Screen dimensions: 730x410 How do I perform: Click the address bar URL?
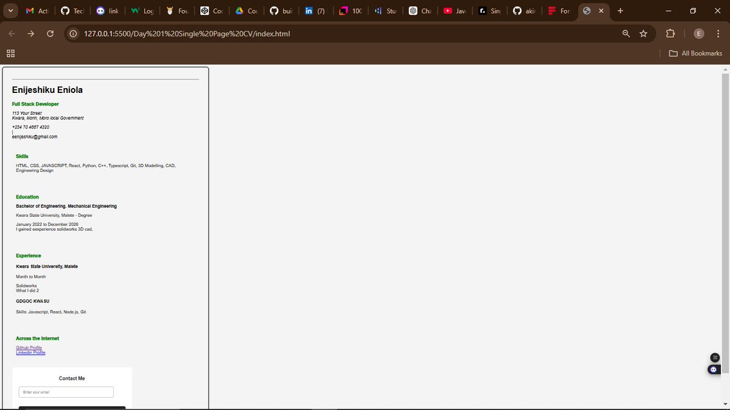(187, 33)
